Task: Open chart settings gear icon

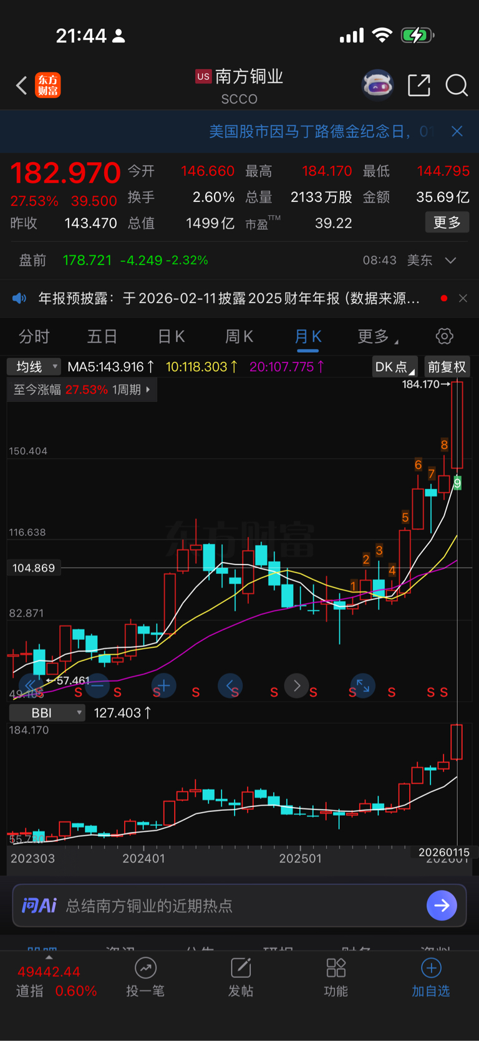Action: (x=444, y=336)
